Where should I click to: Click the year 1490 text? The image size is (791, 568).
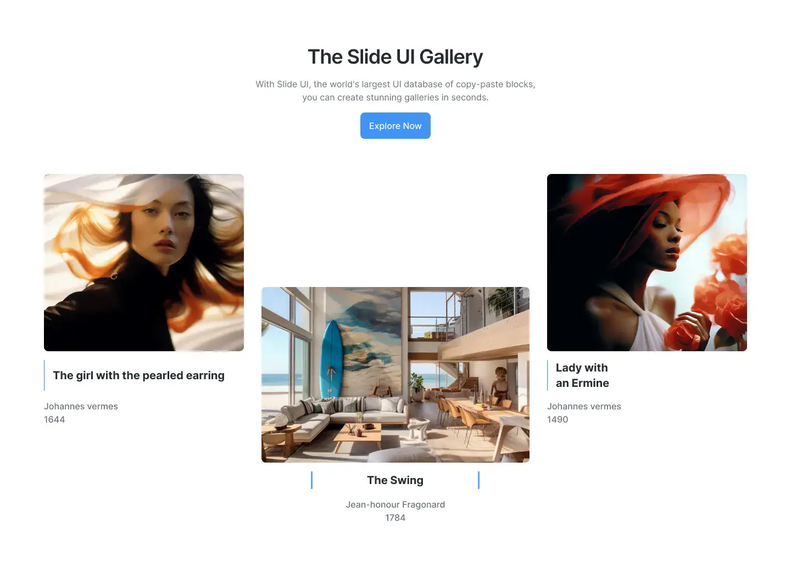coord(558,419)
